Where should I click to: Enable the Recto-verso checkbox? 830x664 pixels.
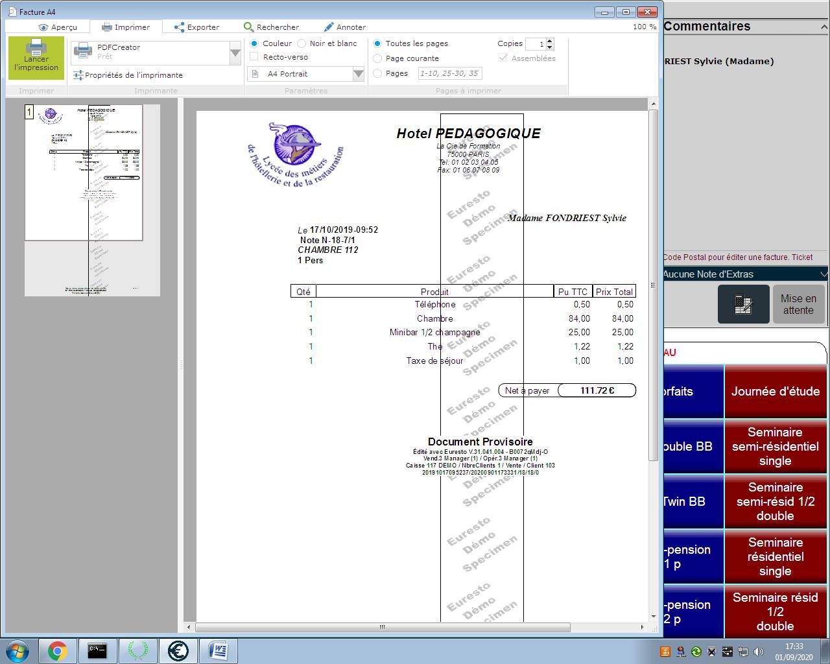pos(255,57)
